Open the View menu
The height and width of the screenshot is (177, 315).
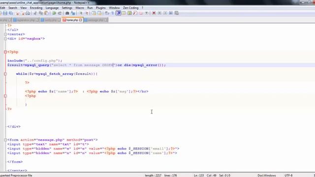pyautogui.click(x=24, y=8)
